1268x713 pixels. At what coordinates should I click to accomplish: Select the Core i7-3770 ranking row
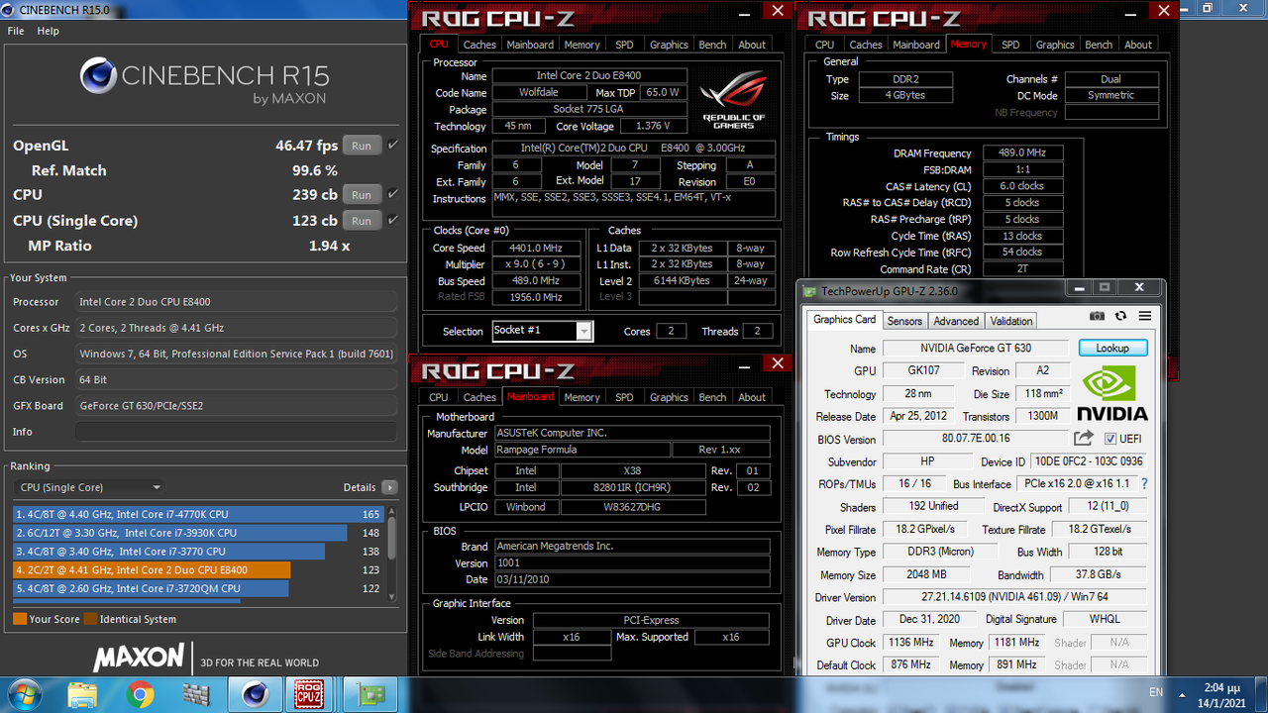click(x=198, y=552)
